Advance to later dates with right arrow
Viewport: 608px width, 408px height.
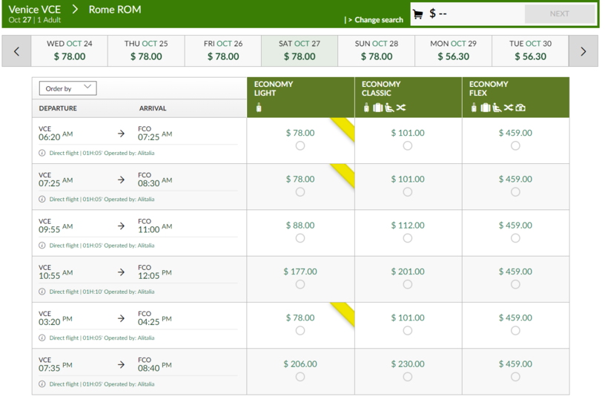coord(583,51)
